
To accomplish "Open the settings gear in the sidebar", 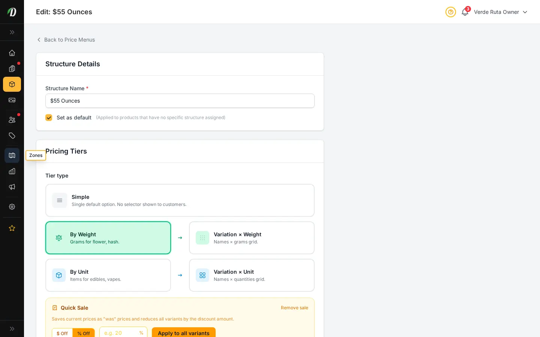I will tap(12, 207).
